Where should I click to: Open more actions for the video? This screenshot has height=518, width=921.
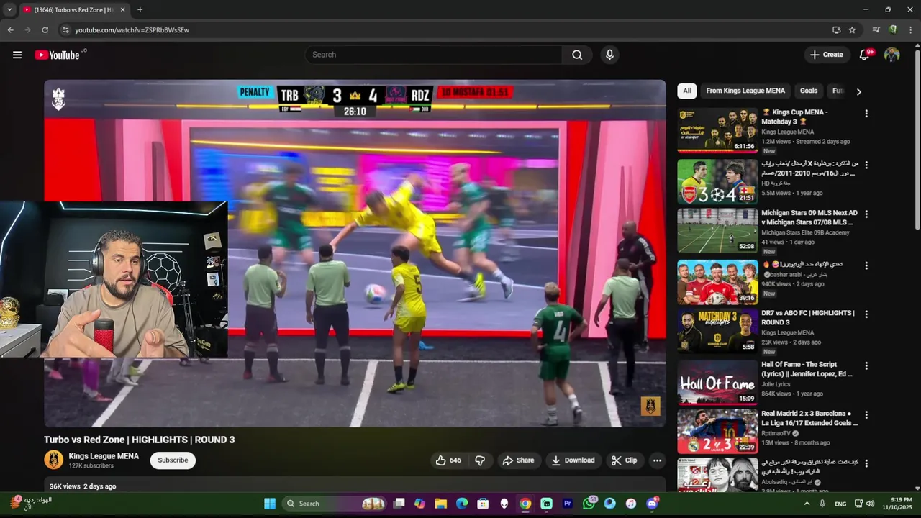[x=657, y=460]
